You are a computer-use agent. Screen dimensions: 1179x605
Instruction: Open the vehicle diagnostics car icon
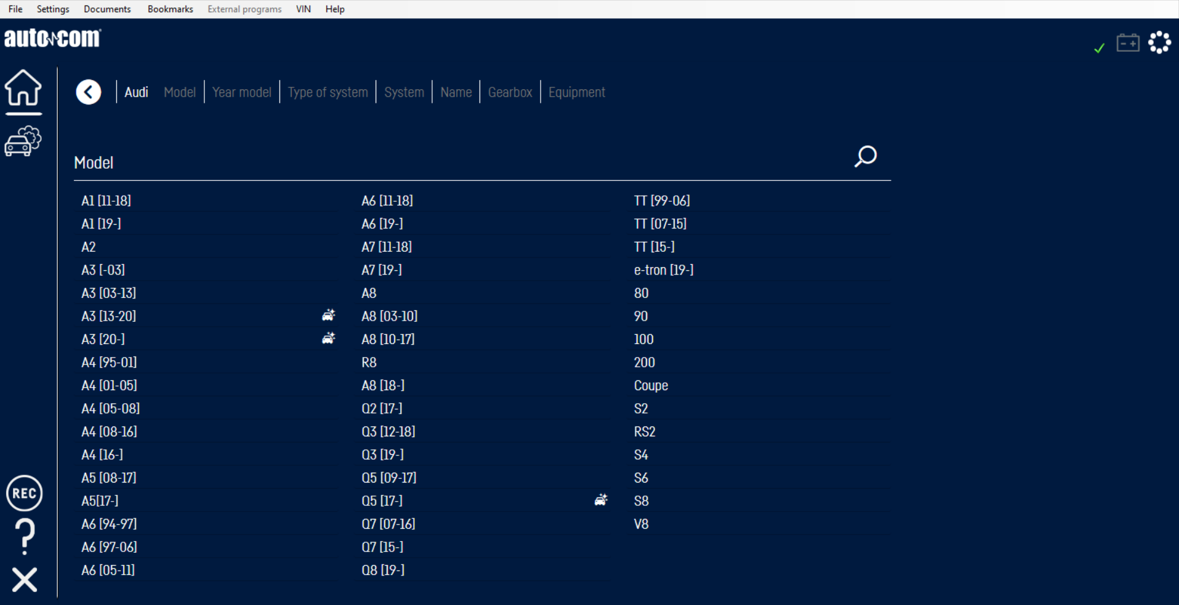[x=23, y=141]
